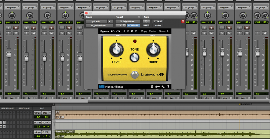The width and height of the screenshot is (270, 139).
Task: Open the 2122 output selector
Action: [x=47, y=113]
